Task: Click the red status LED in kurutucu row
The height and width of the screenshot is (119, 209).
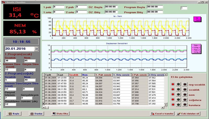Action: click(x=173, y=105)
